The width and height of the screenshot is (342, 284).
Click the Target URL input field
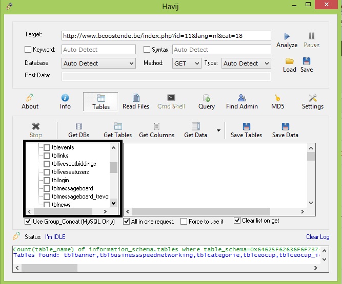[x=166, y=36]
